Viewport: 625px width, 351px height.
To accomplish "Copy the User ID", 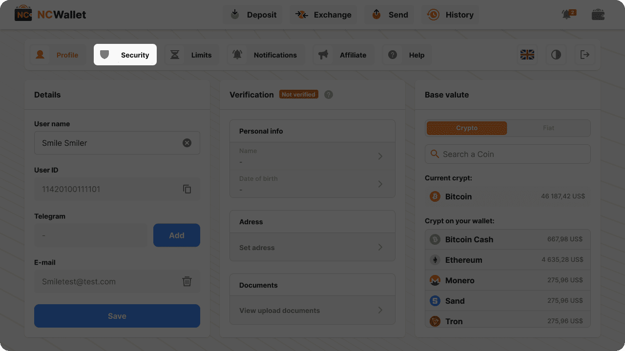I will pos(187,189).
